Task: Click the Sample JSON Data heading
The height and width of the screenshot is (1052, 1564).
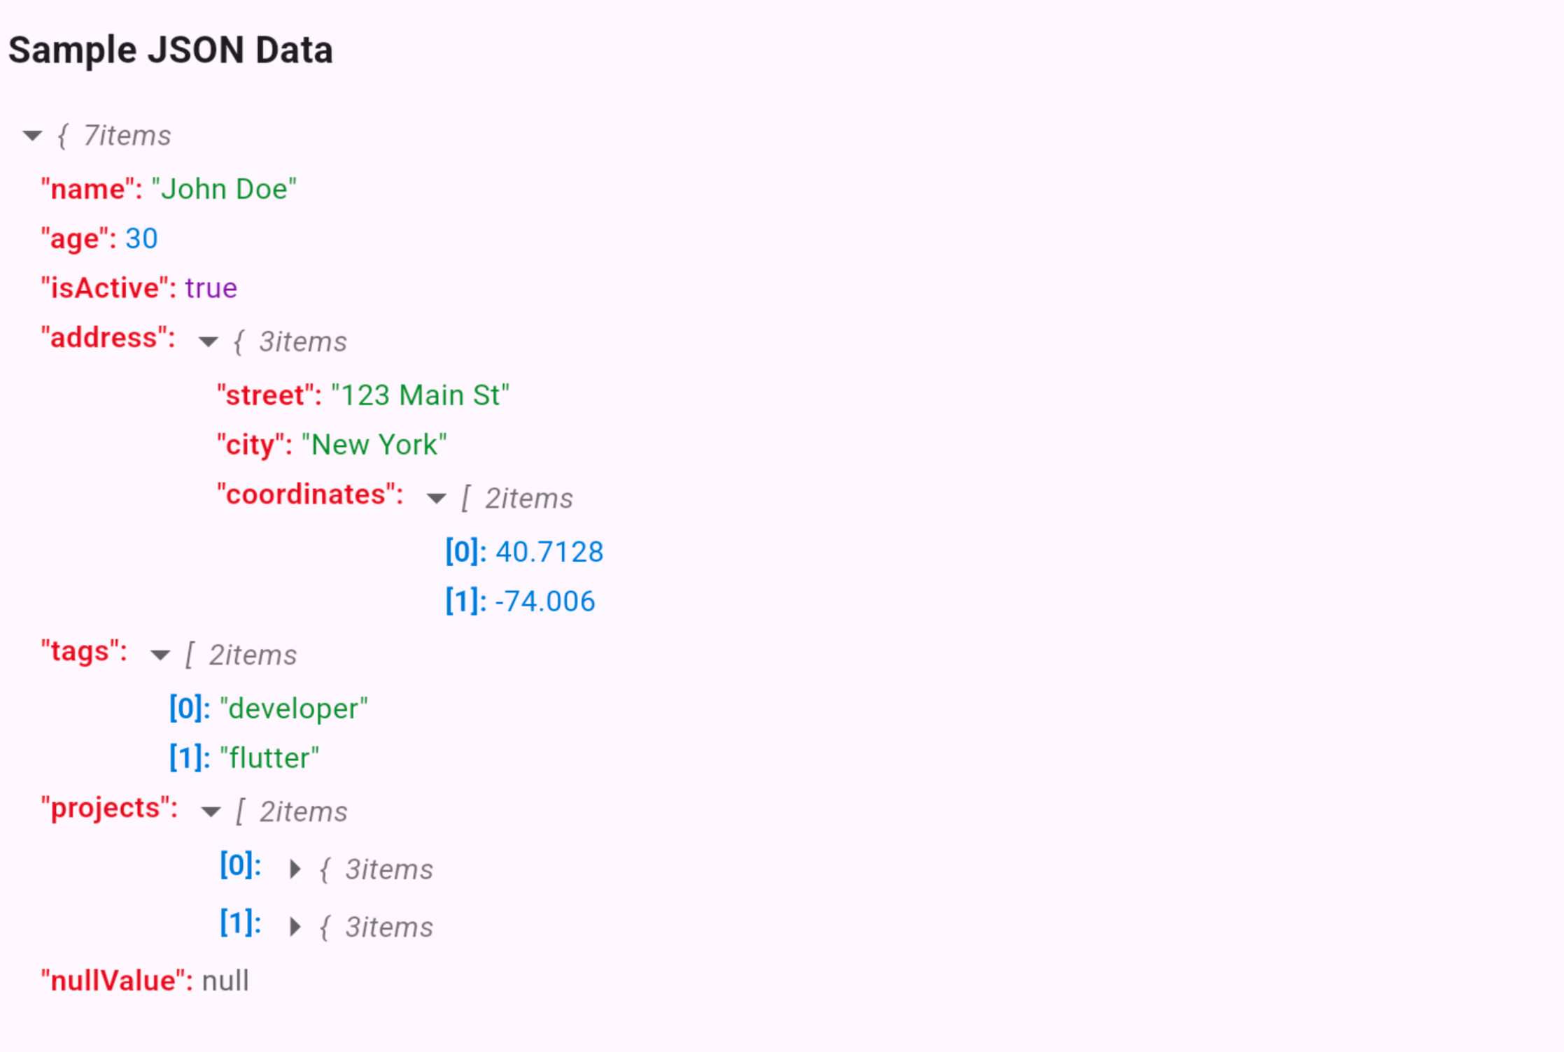Action: (x=171, y=50)
